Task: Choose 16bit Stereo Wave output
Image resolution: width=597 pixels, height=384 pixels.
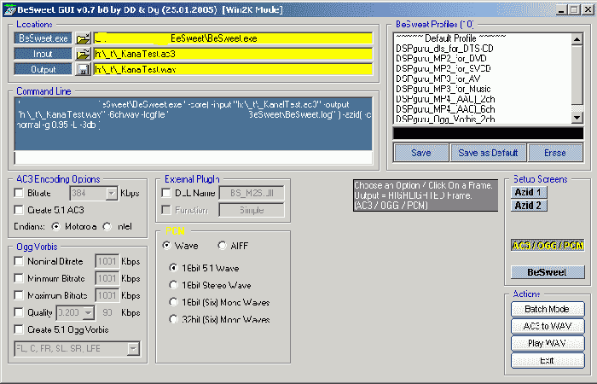Action: coord(173,285)
